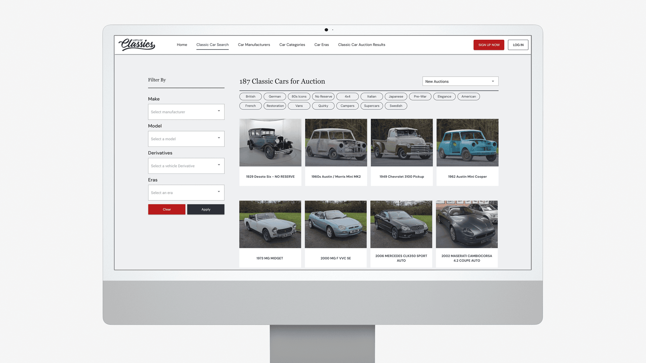Choose the French tag
Viewport: 646px width, 363px height.
[x=251, y=106]
